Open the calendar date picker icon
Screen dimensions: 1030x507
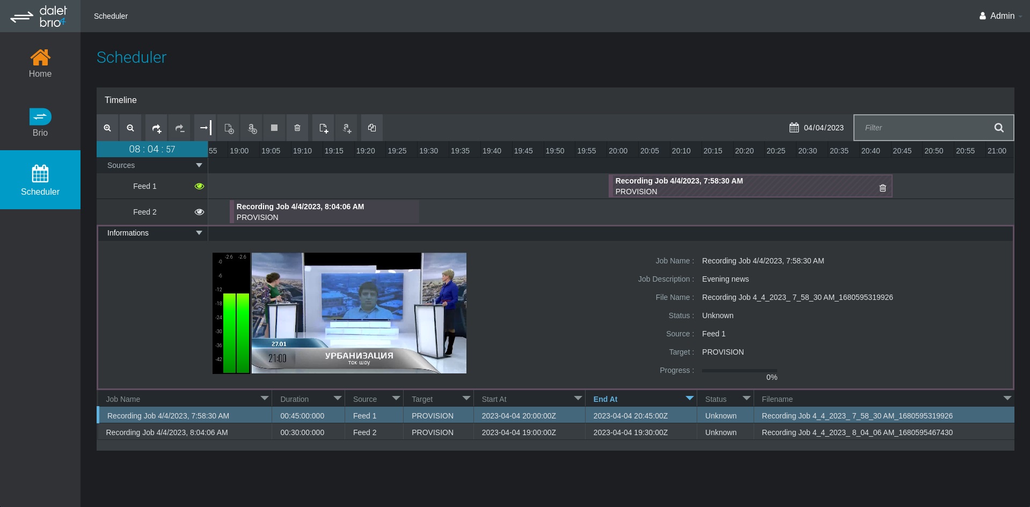(x=794, y=128)
